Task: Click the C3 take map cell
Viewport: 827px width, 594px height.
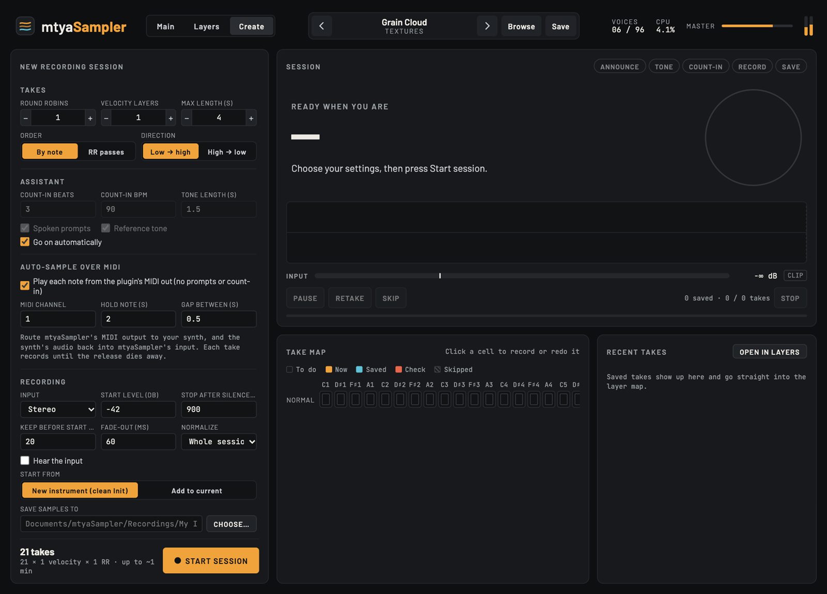Action: click(445, 399)
